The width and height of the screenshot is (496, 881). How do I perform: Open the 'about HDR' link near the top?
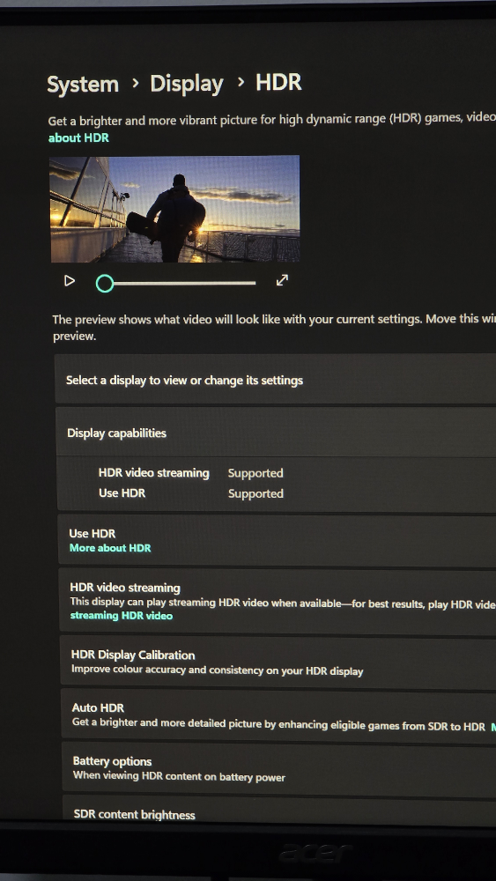[x=78, y=137]
